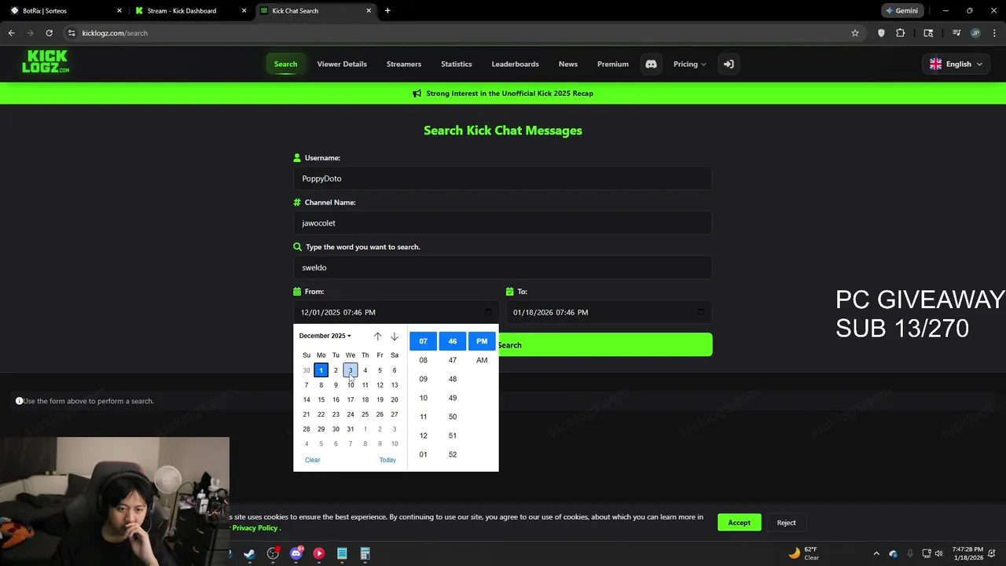Open the Pricing dropdown menu

click(689, 64)
